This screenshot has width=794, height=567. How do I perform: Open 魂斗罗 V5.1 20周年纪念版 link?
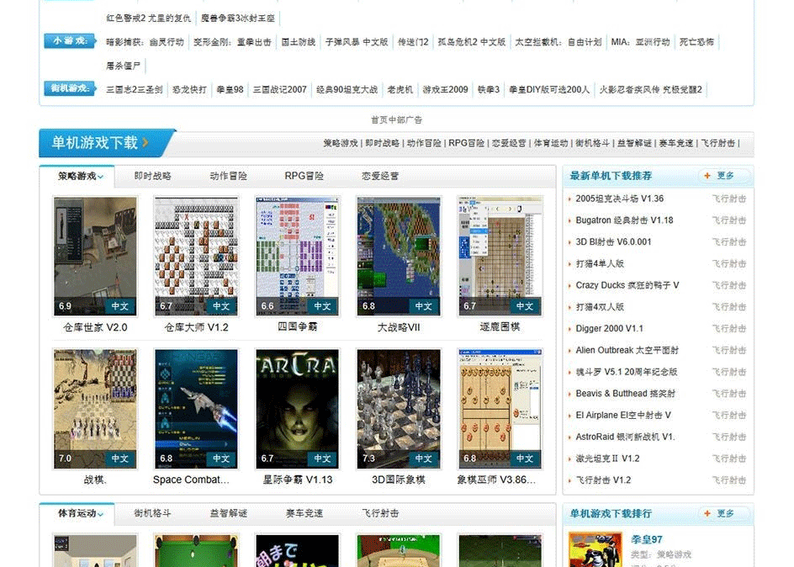(627, 372)
